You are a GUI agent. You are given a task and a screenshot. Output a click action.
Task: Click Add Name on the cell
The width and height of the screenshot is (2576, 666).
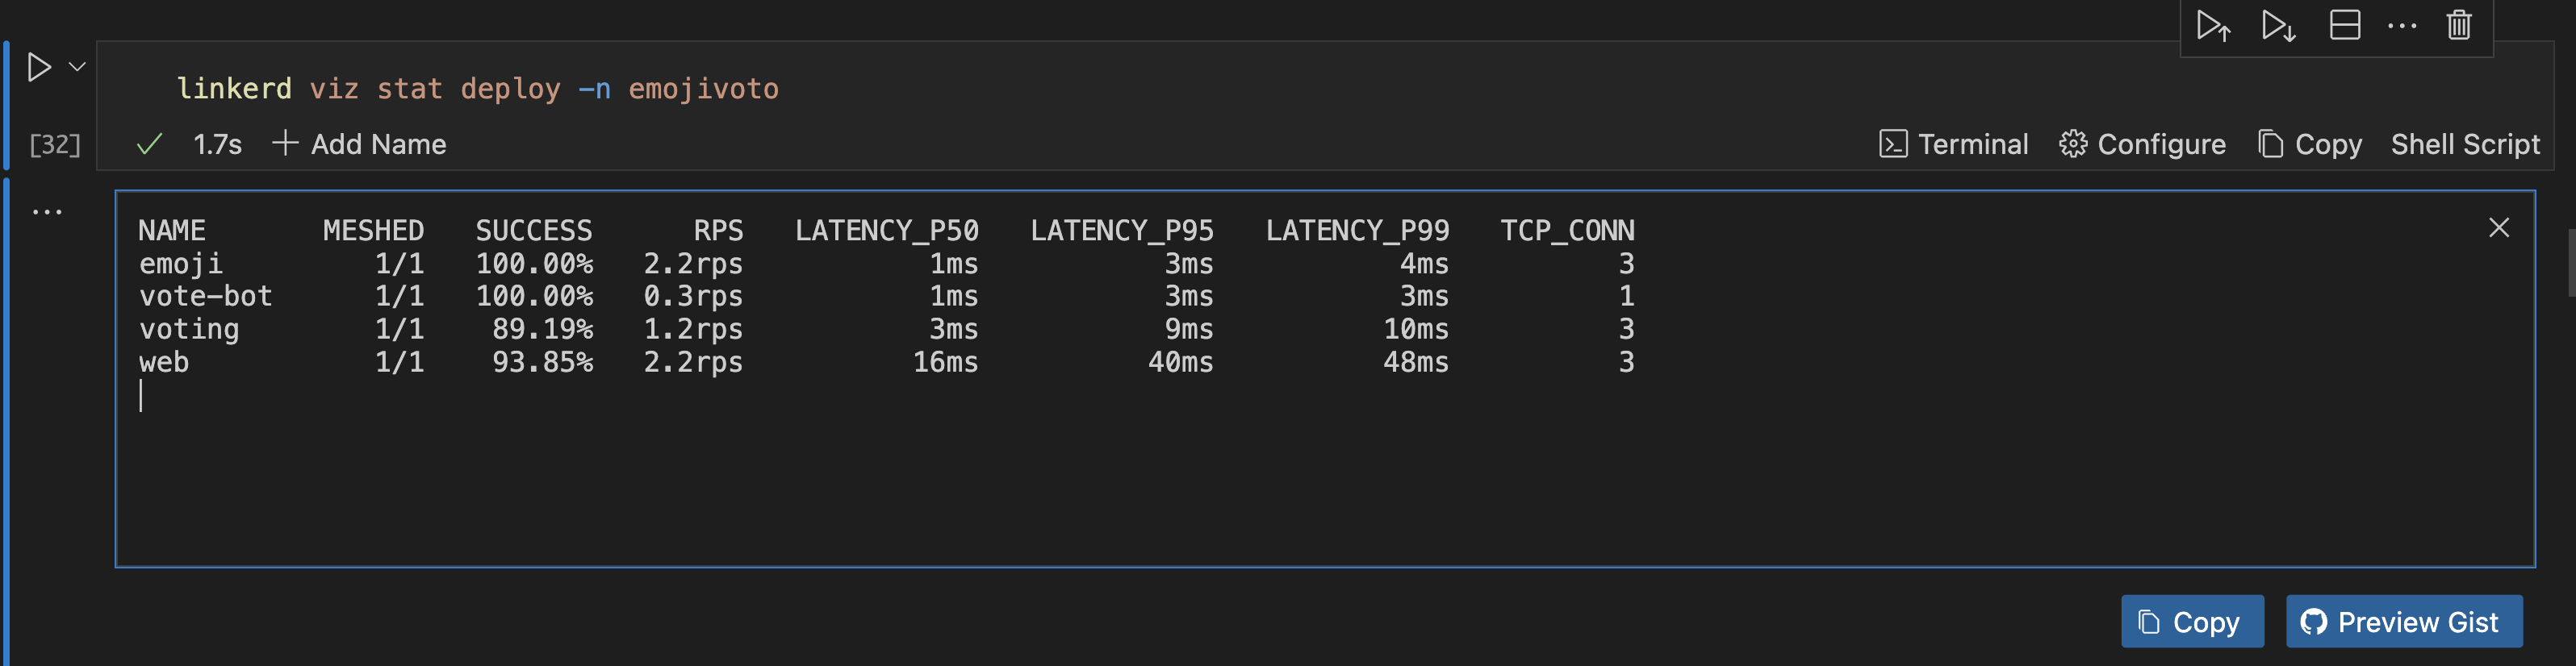360,145
